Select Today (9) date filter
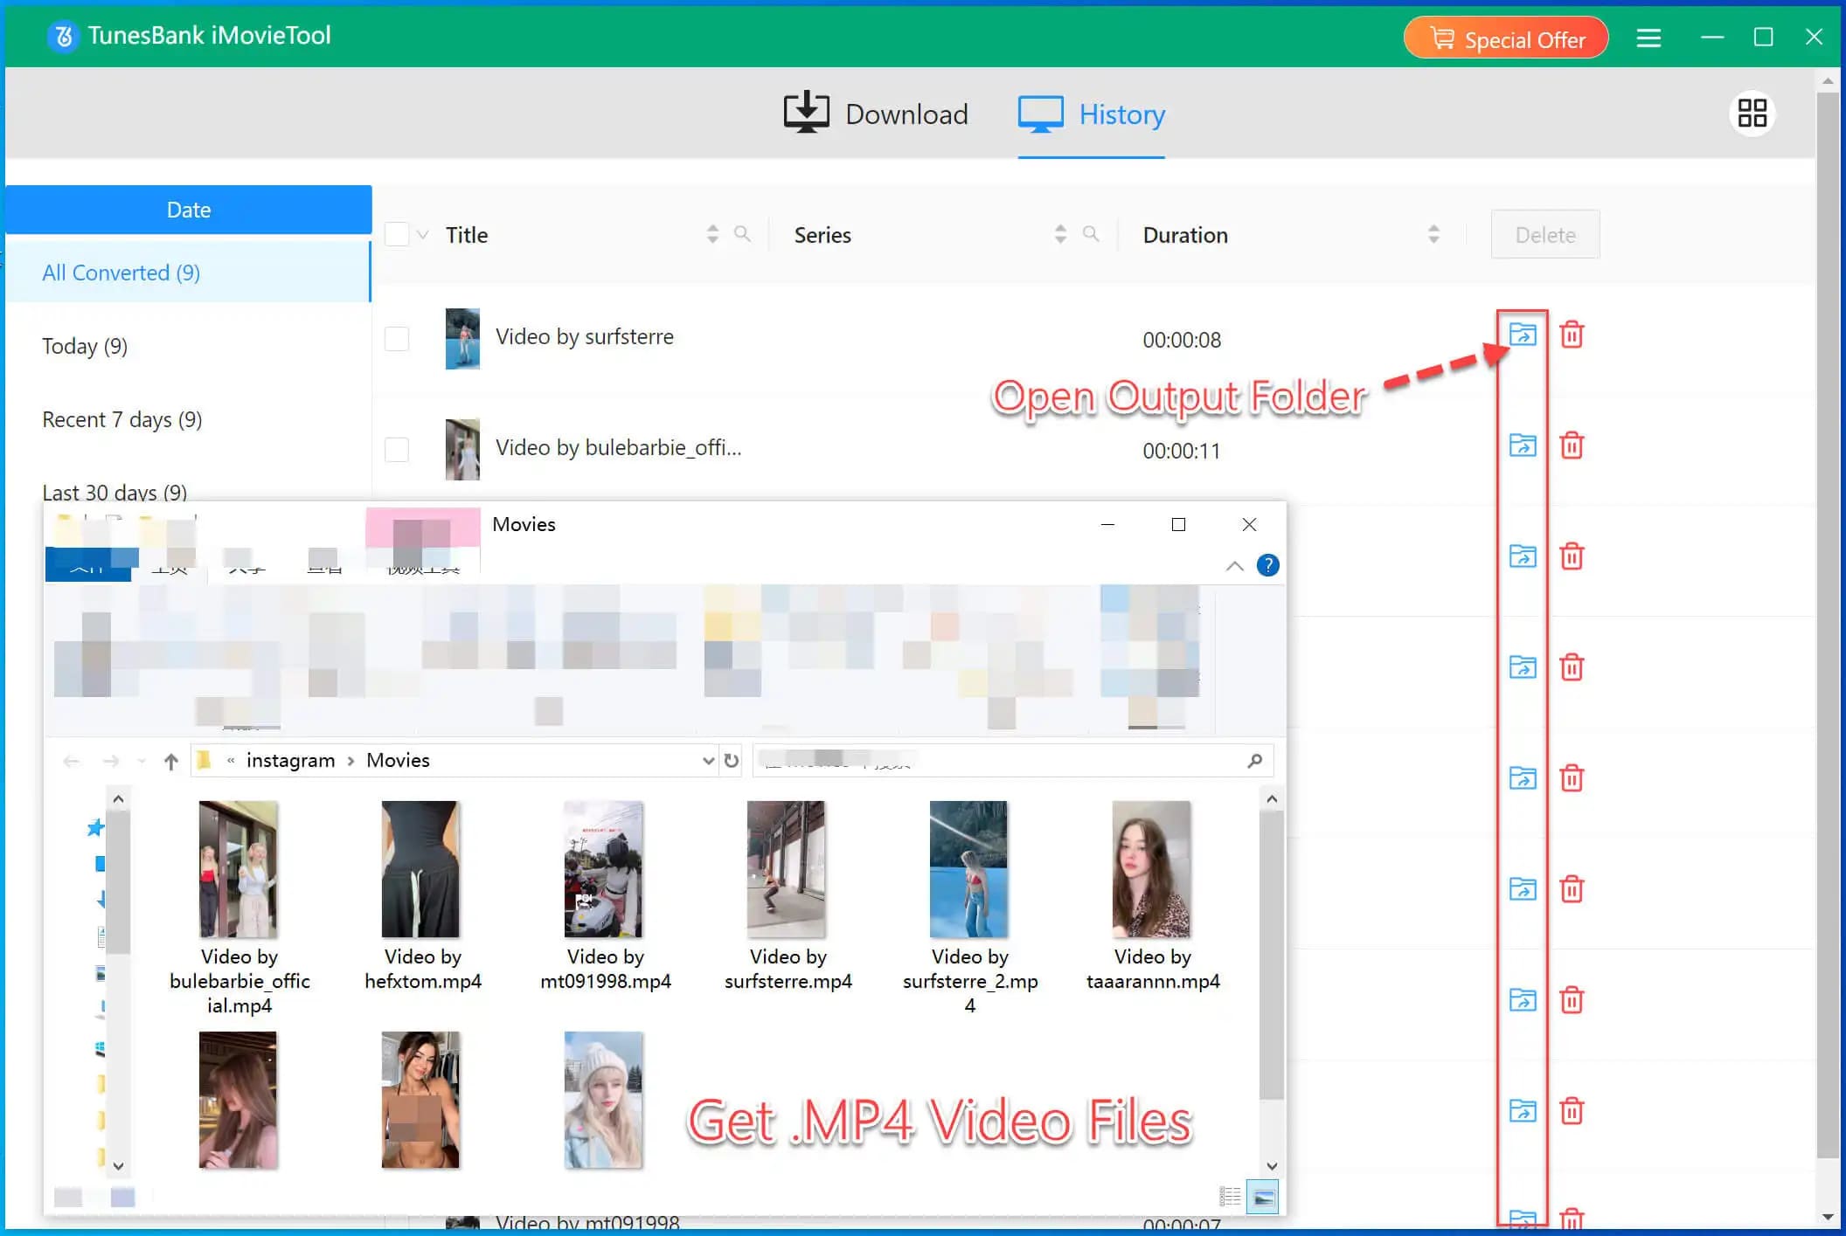The image size is (1846, 1236). coord(85,347)
